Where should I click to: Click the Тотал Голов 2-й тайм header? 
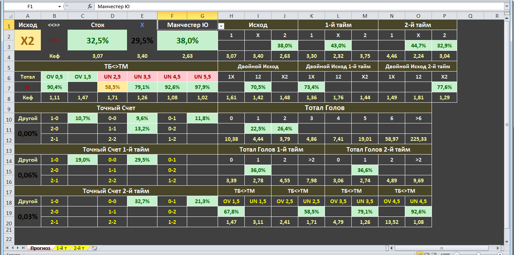point(378,149)
